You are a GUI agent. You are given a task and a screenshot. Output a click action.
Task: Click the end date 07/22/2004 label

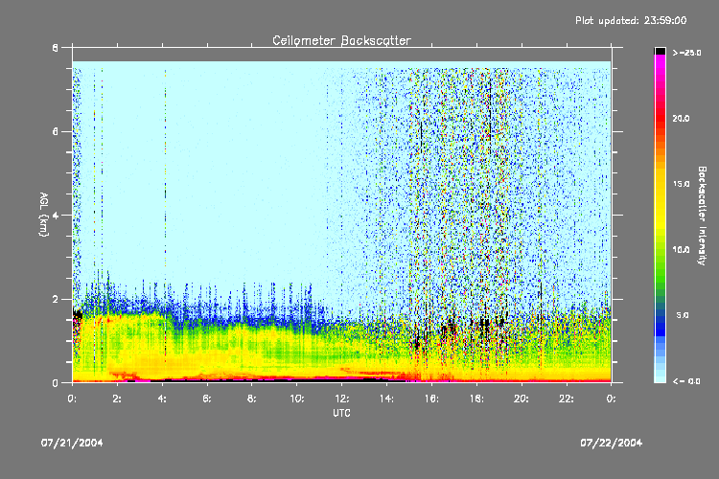[612, 443]
